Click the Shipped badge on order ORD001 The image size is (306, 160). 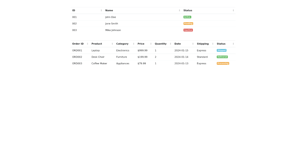point(222,50)
